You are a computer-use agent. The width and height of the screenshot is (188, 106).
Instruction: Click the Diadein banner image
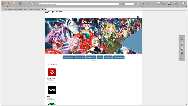(x=93, y=36)
